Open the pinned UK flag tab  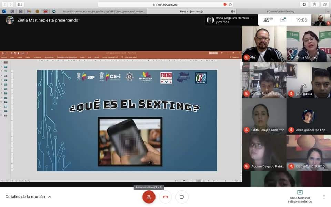tap(46, 12)
